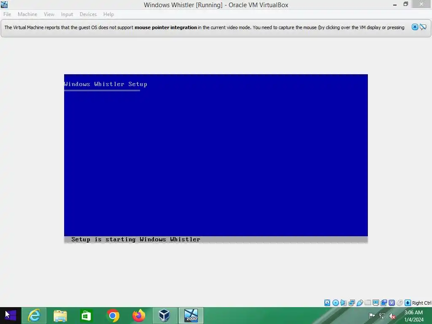Click the audio indicator icon in the status bar
The image size is (432, 324).
[343, 303]
